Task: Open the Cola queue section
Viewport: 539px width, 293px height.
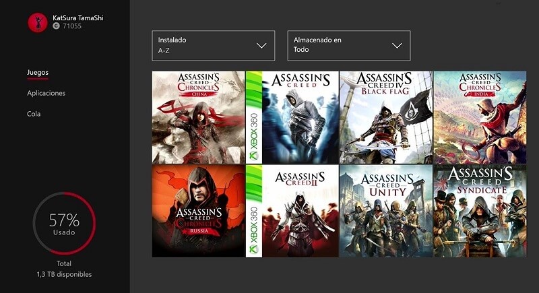Action: pos(34,114)
